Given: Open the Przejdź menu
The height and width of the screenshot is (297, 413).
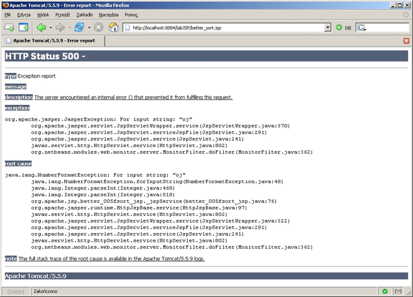Looking at the screenshot, I should click(x=63, y=15).
